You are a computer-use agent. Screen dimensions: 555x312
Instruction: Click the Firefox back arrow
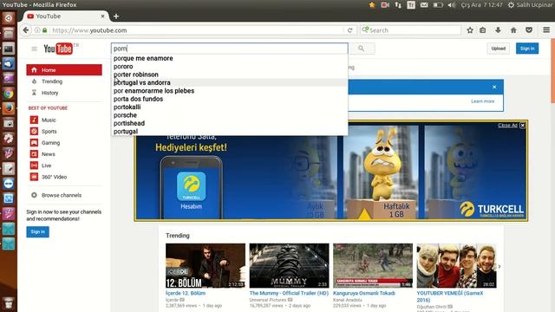pyautogui.click(x=26, y=30)
